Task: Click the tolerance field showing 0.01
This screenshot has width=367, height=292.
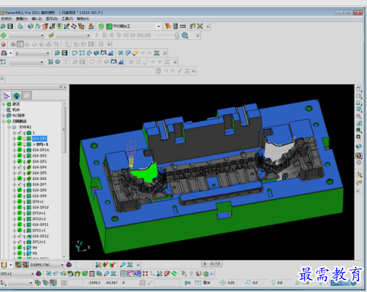Action: (x=235, y=283)
